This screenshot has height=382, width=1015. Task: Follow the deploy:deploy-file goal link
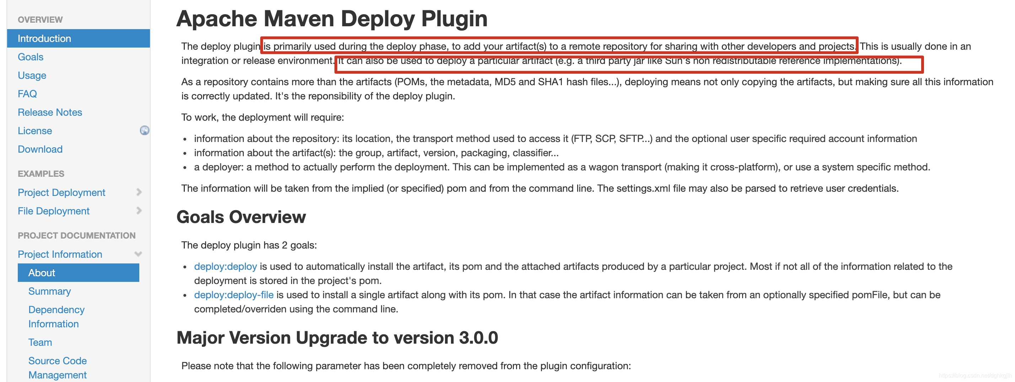233,295
